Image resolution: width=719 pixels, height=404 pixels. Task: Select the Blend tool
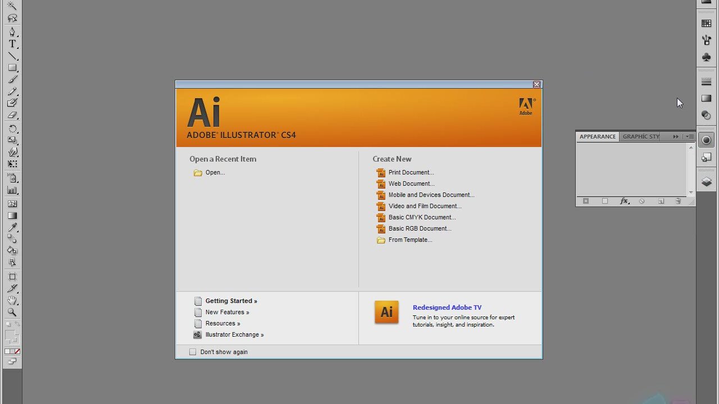[x=12, y=239]
